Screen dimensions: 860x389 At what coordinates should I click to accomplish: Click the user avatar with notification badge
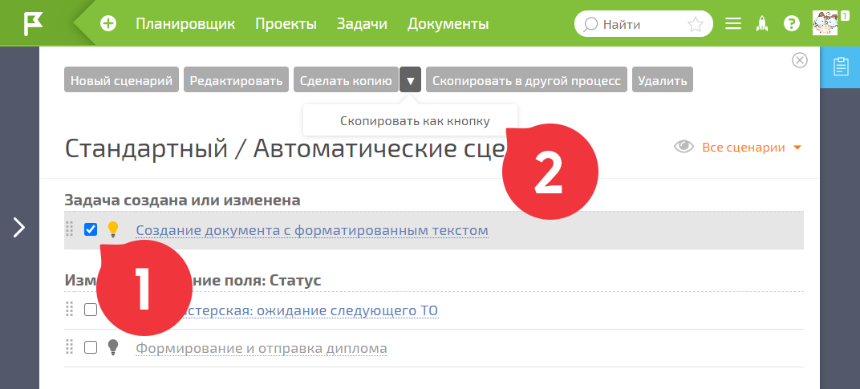[826, 23]
